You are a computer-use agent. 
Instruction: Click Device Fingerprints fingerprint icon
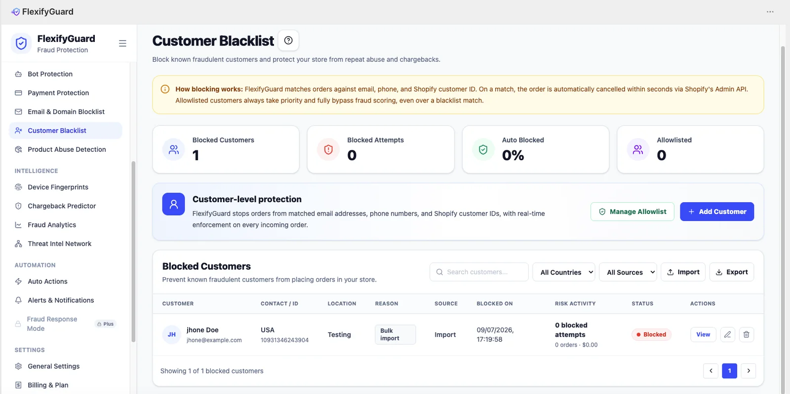click(x=18, y=187)
